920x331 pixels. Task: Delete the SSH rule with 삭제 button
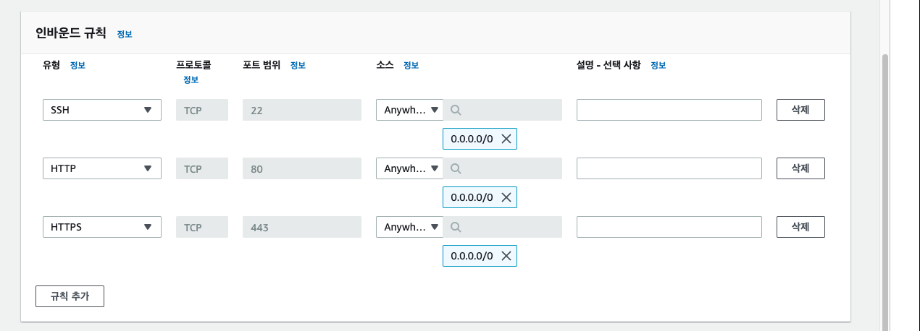click(x=800, y=110)
